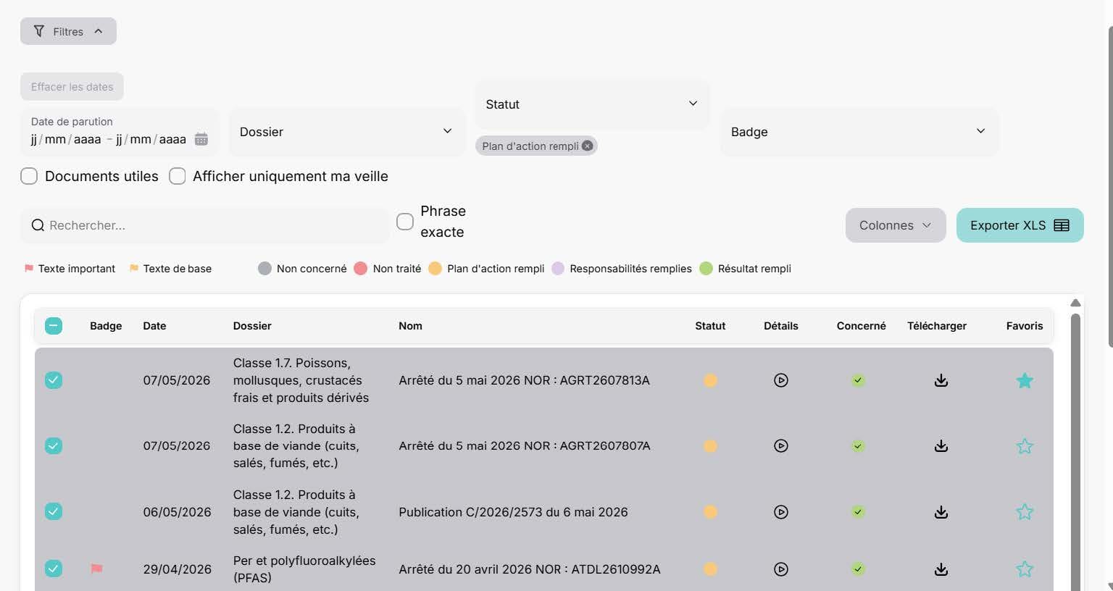Click in the Rechercher search field
The width and height of the screenshot is (1113, 591).
coord(205,225)
